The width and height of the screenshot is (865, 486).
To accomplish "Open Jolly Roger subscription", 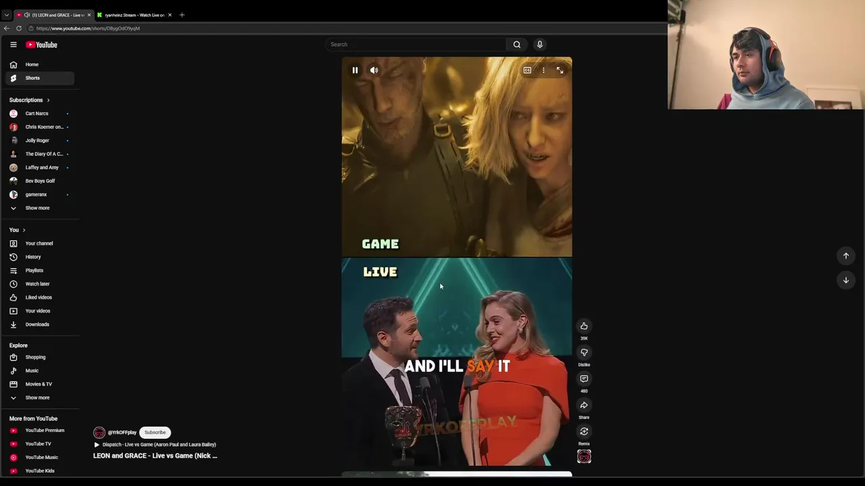I will tap(40, 140).
